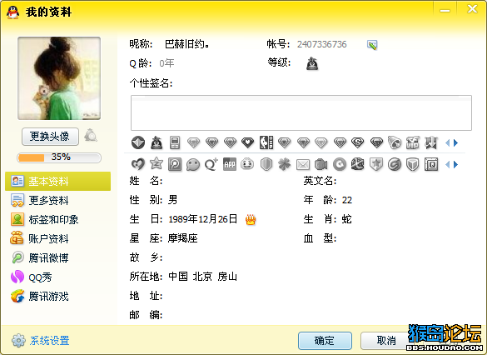Click the 更换头像 button
The width and height of the screenshot is (487, 355).
[x=50, y=136]
